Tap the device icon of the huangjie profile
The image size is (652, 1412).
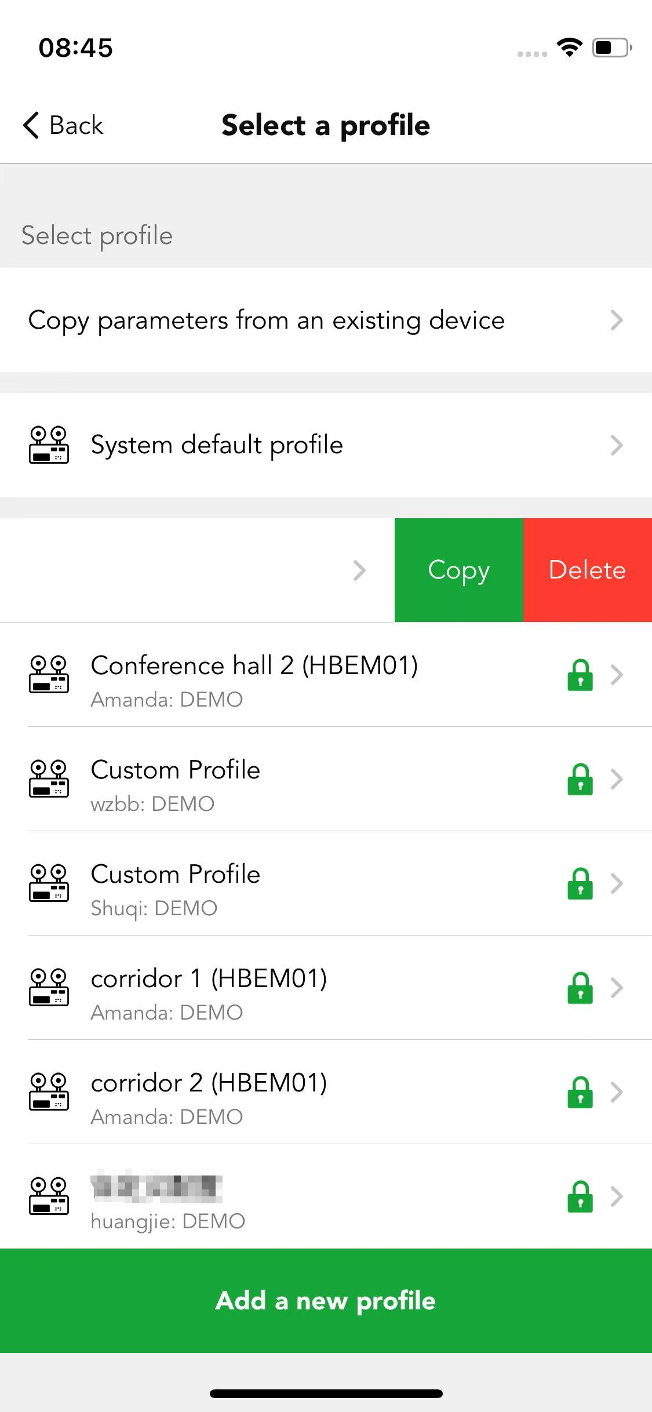pyautogui.click(x=49, y=1196)
